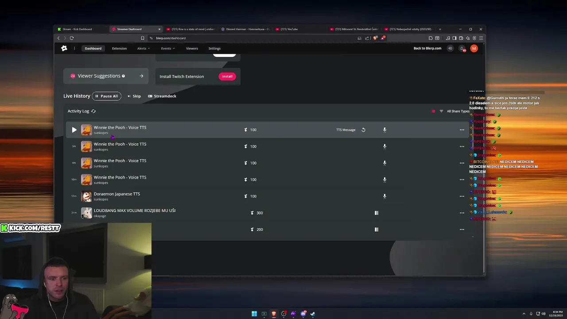Switch to the Blessed Hammer browser tab
Screen dimensions: 567x319
tap(245, 29)
